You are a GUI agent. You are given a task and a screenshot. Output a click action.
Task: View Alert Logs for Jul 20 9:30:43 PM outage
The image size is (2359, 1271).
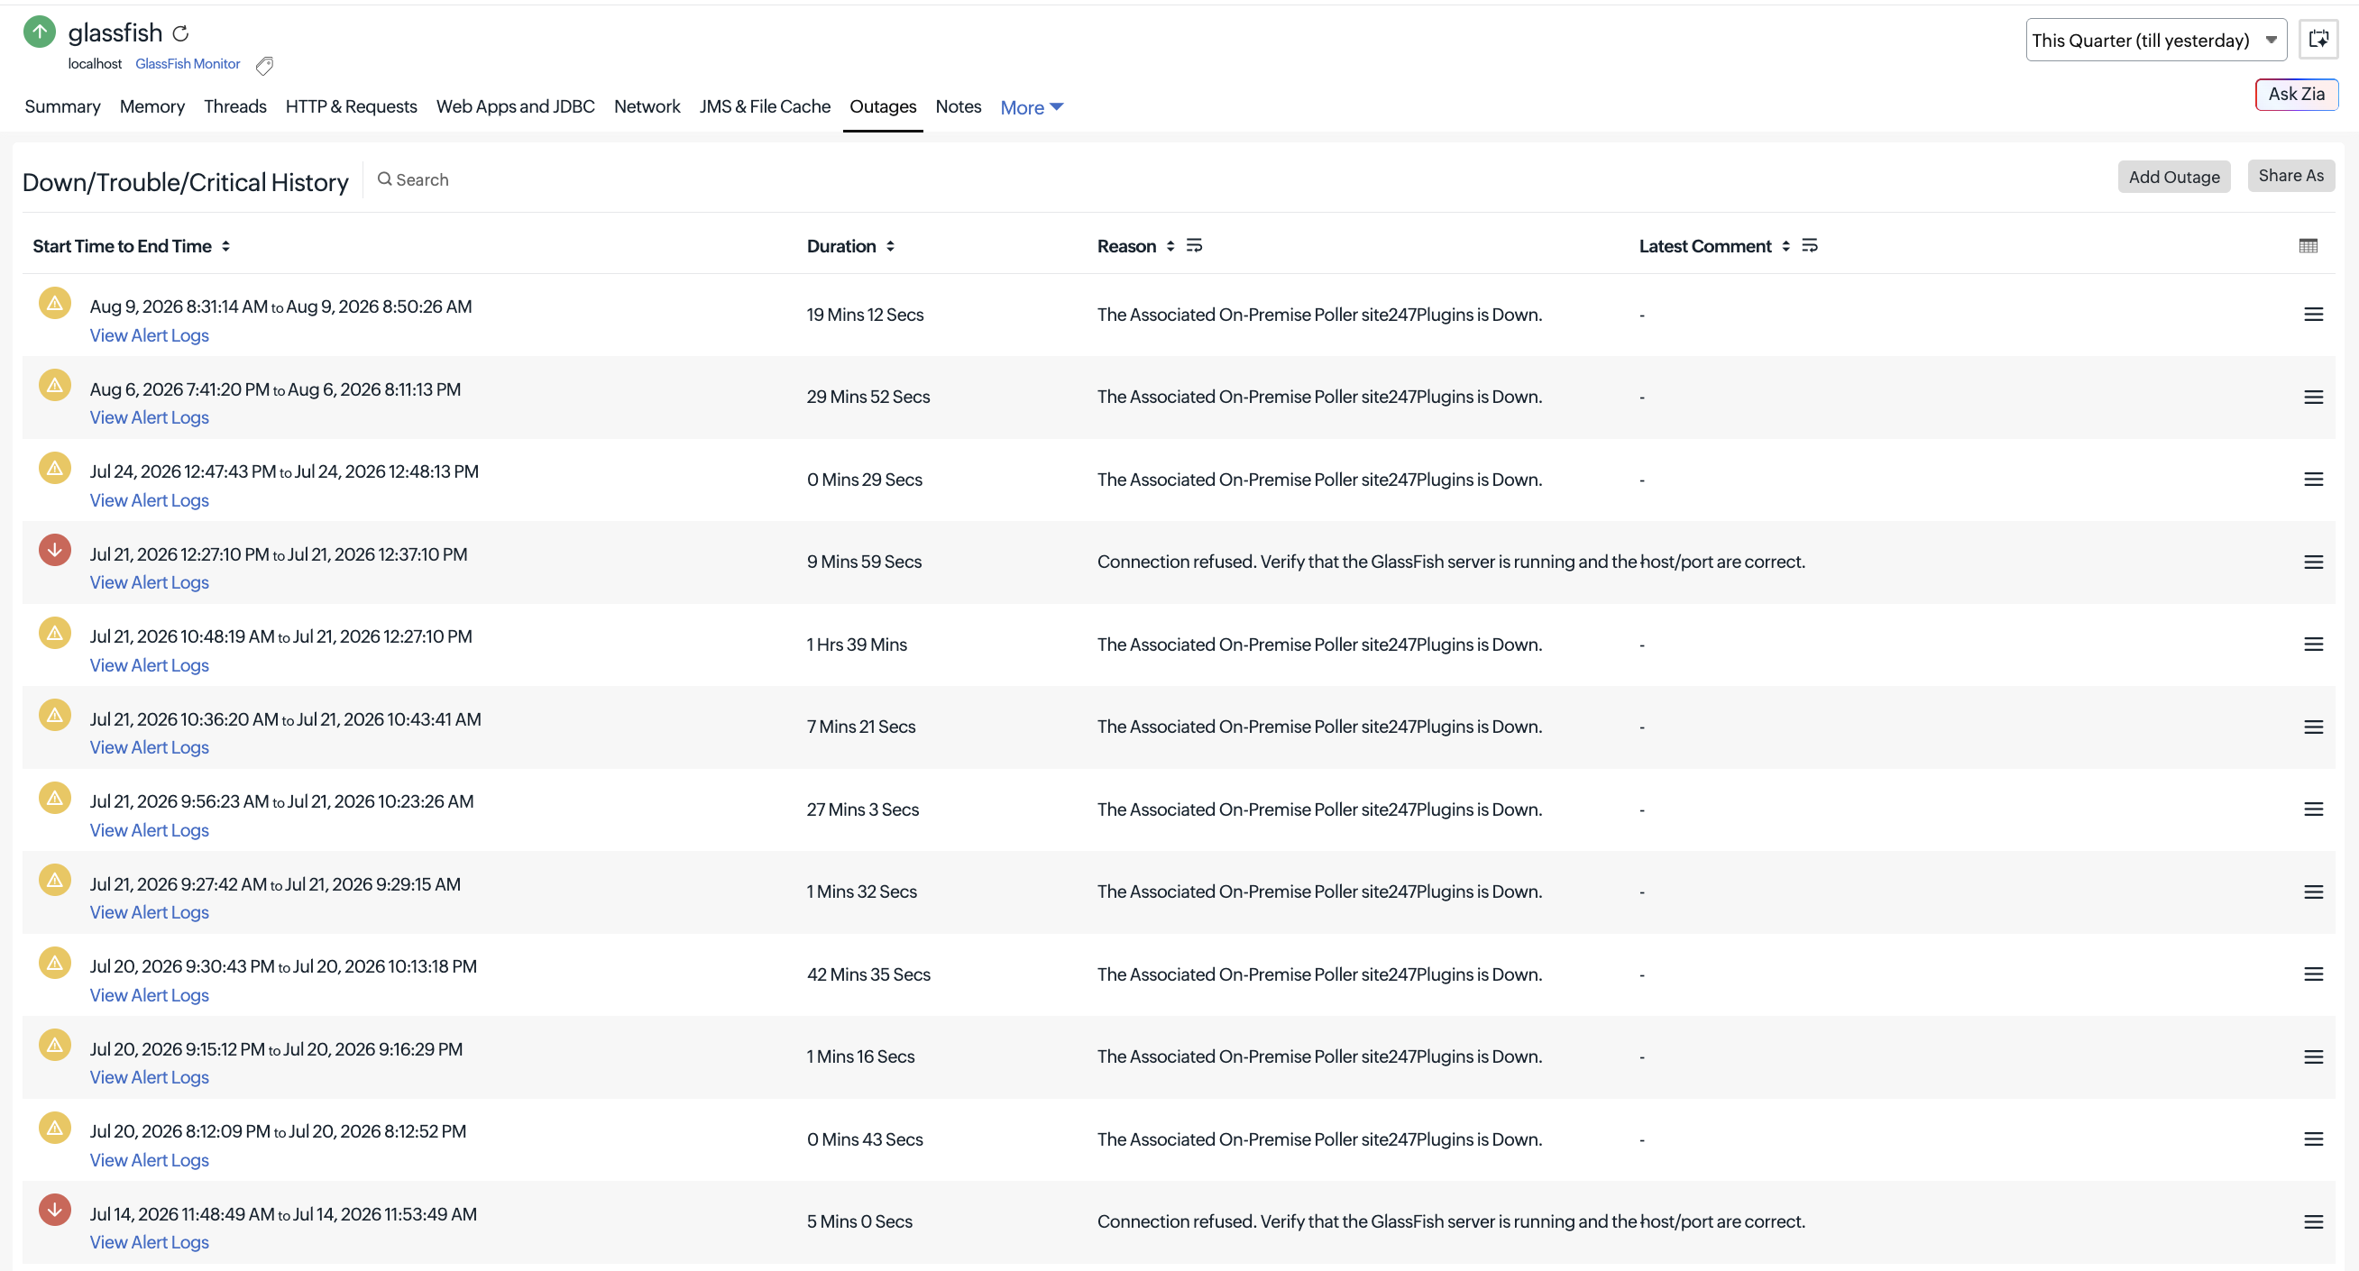pyautogui.click(x=150, y=995)
